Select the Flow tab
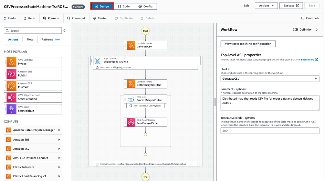The image size is (324, 181). [x=30, y=39]
